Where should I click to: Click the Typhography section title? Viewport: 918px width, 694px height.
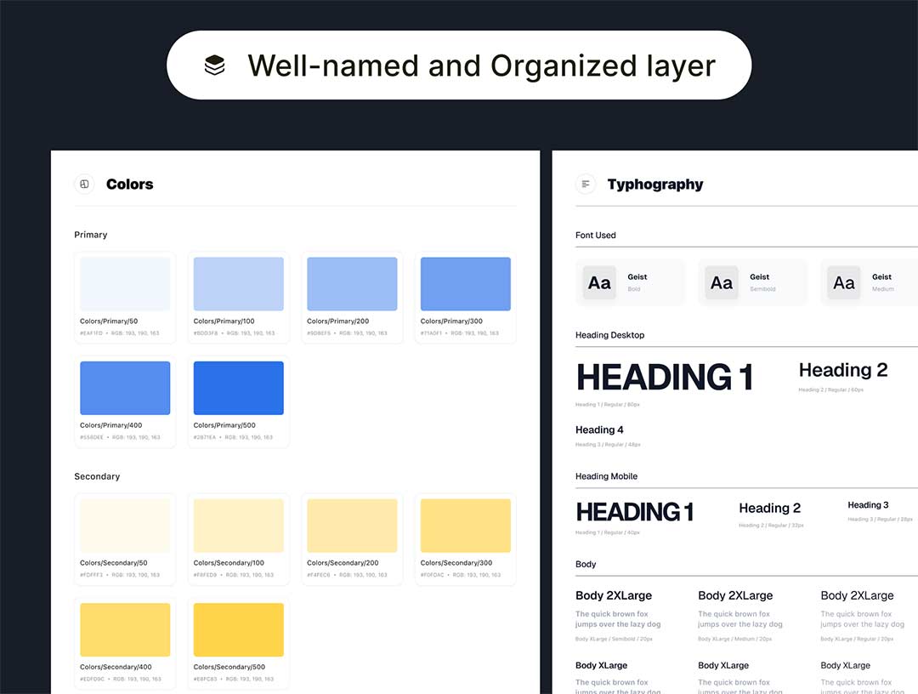click(x=655, y=185)
